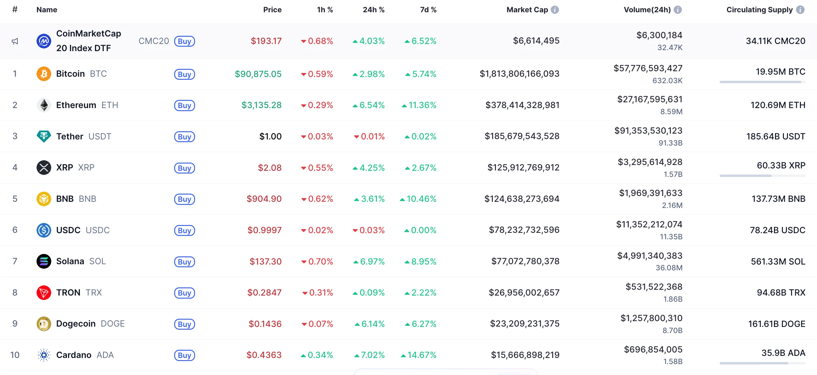Click the Market Cap info icon
The image size is (817, 375).
(x=555, y=10)
